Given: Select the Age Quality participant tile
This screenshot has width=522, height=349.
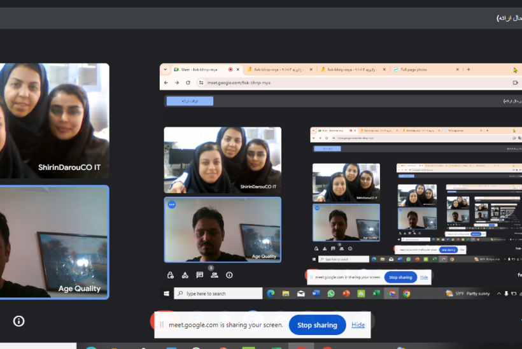Looking at the screenshot, I should point(54,242).
